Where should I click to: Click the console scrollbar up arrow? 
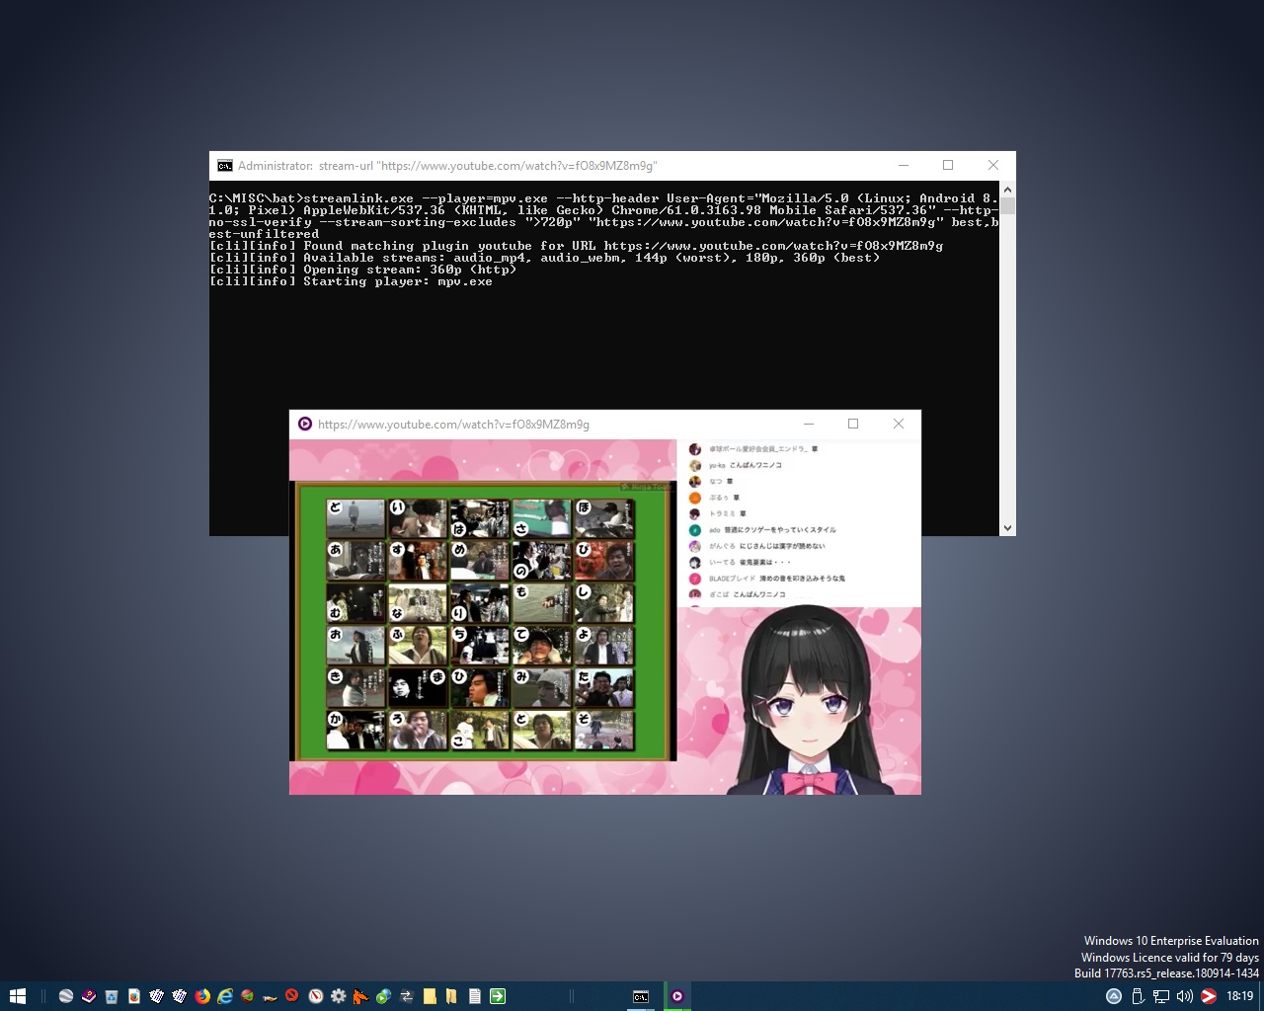pos(1006,188)
